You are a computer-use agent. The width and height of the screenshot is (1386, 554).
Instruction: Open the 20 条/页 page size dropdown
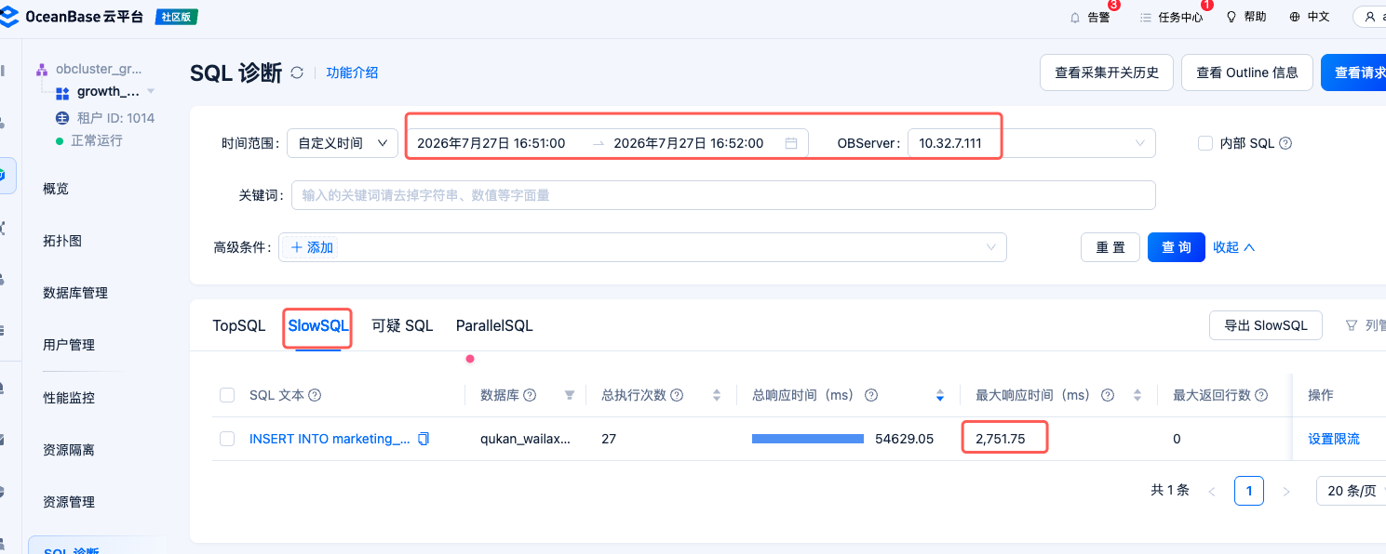pos(1352,491)
